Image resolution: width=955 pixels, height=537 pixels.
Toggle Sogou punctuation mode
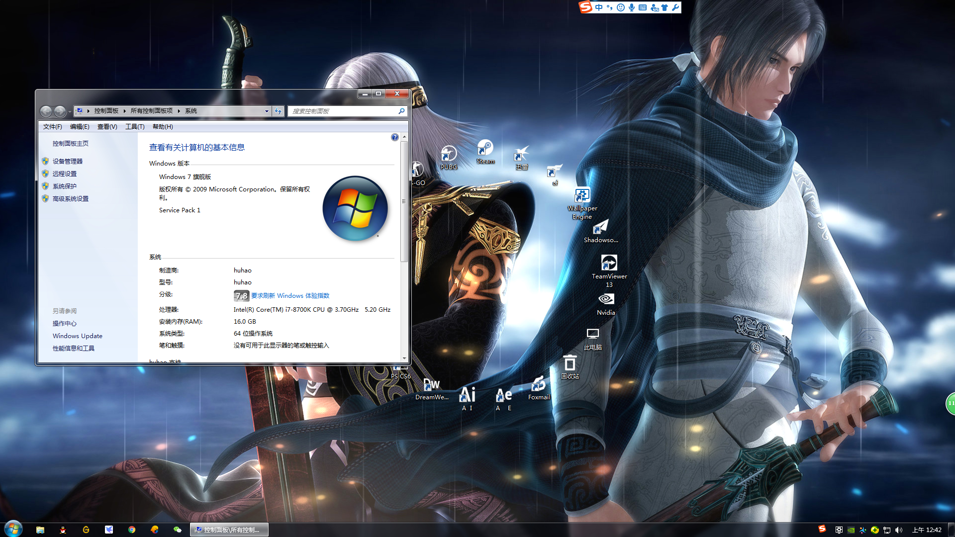(610, 7)
